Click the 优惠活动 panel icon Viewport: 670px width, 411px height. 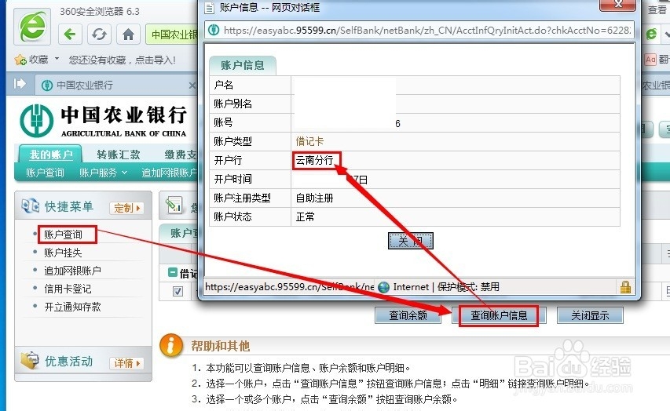click(x=30, y=361)
